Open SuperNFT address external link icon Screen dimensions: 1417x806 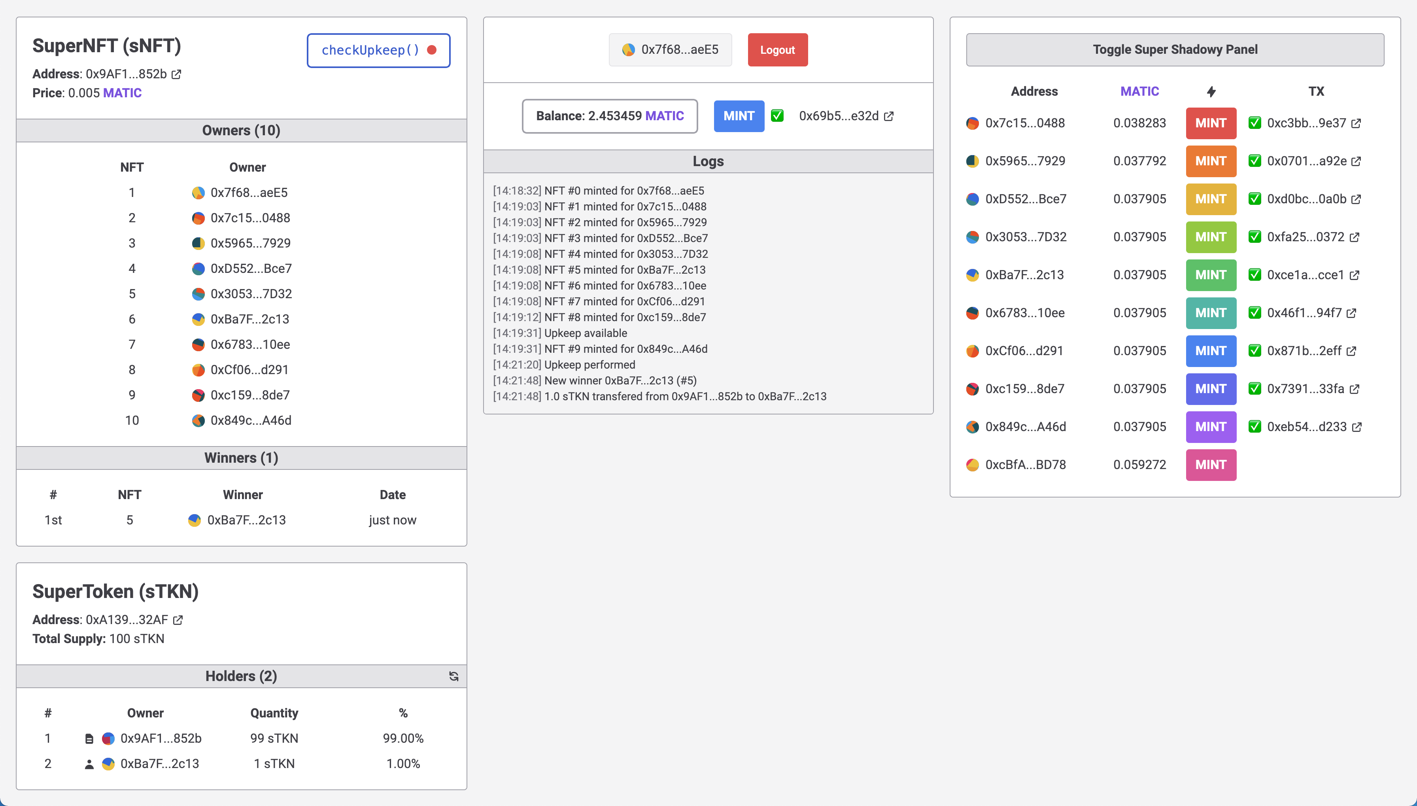pos(176,74)
